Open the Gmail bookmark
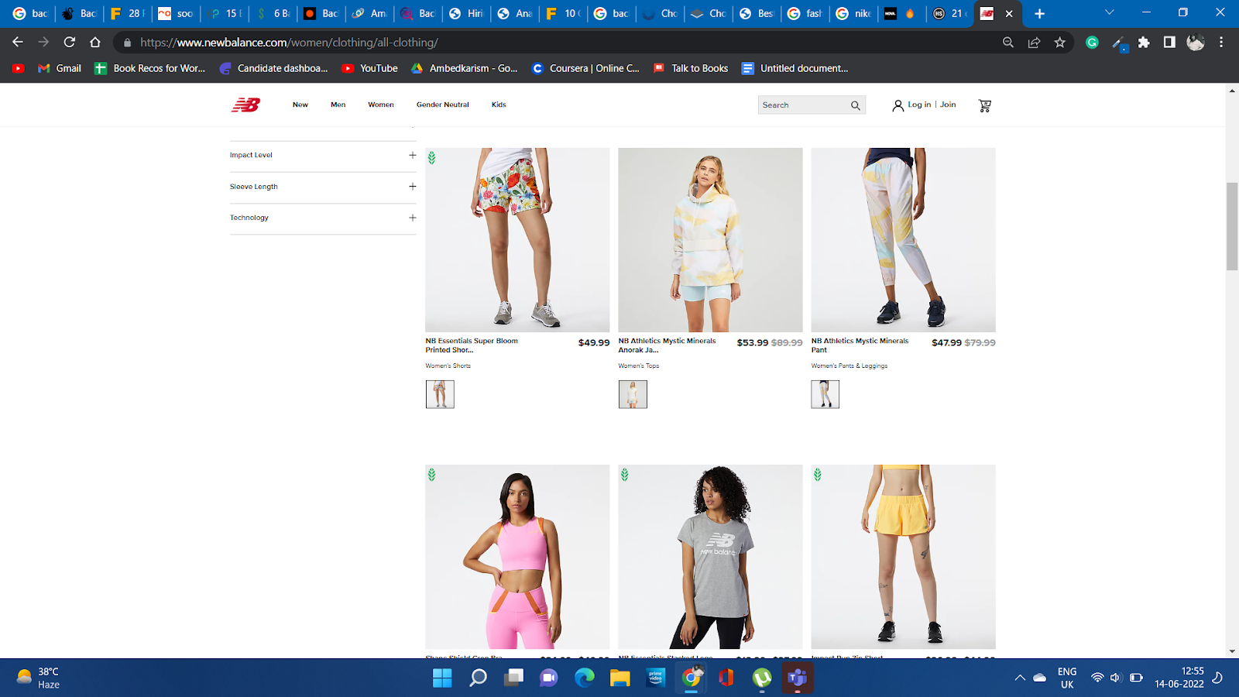The height and width of the screenshot is (697, 1239). tap(60, 68)
